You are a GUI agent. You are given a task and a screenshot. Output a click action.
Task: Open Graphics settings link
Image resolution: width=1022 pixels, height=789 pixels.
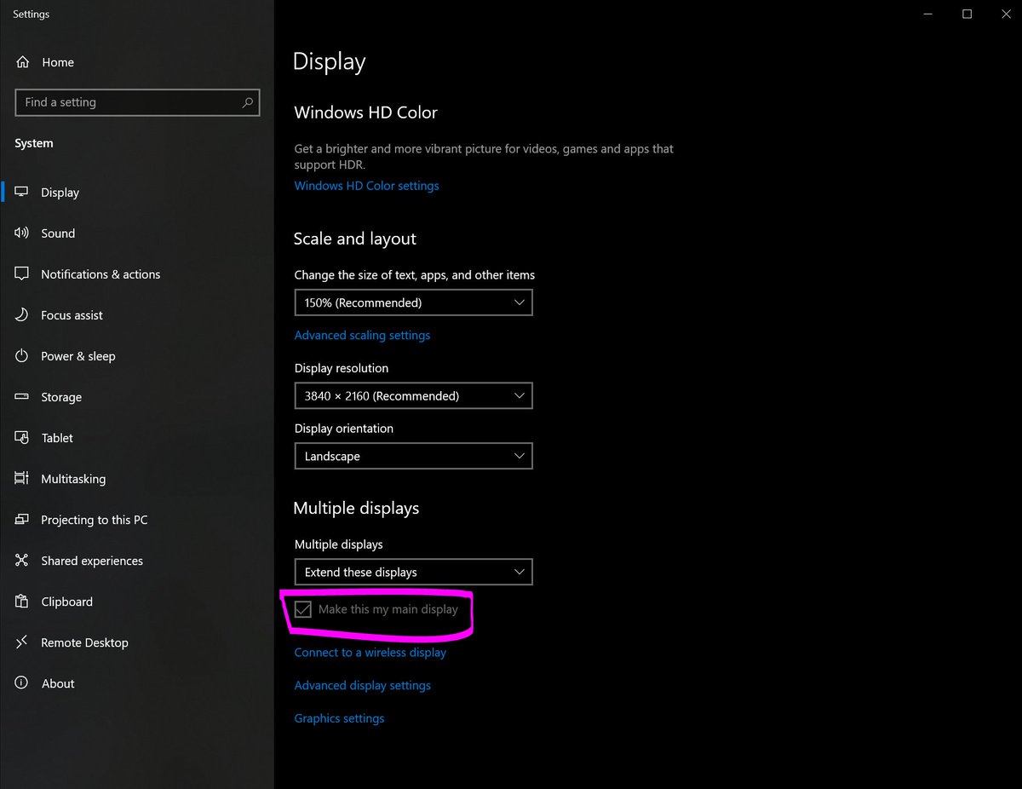click(x=339, y=718)
